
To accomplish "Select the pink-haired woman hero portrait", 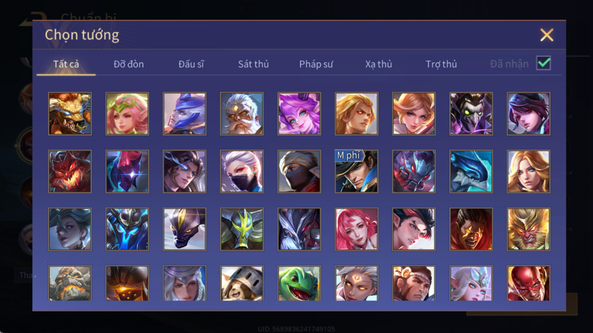I will 356,229.
